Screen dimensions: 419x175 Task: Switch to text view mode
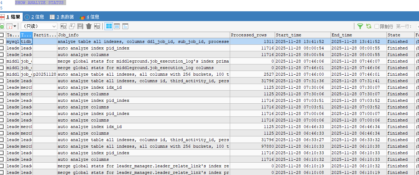[x=125, y=26]
